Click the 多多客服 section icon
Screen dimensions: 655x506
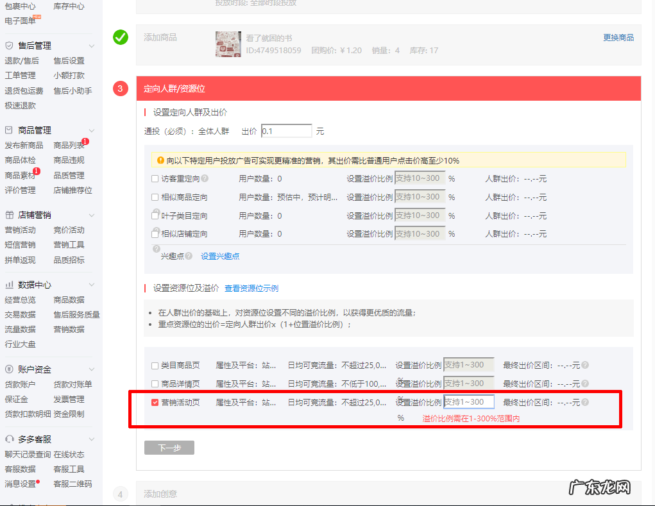tap(9, 439)
